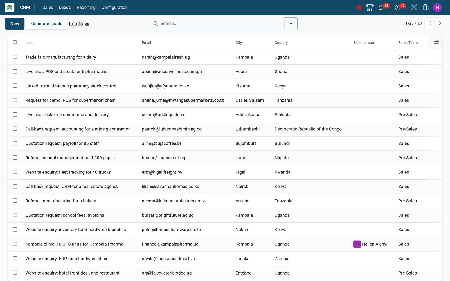The width and height of the screenshot is (450, 281).
Task: Select all leads with header checkbox
Action: point(15,42)
